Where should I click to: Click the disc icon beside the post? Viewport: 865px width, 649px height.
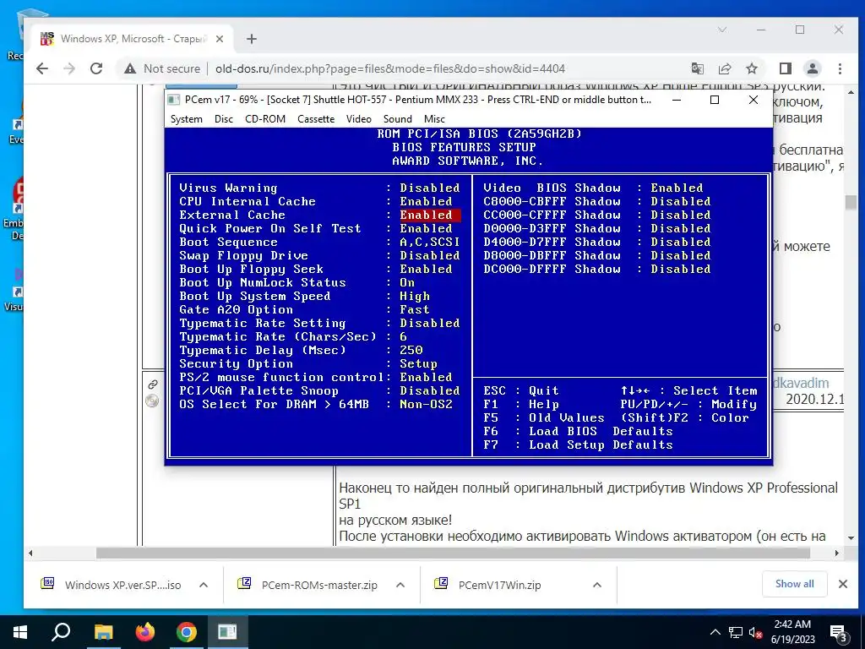[152, 401]
